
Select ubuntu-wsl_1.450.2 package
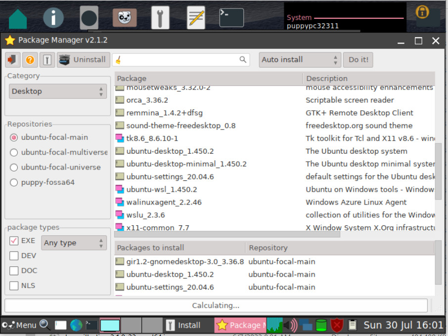pyautogui.click(x=274, y=190)
